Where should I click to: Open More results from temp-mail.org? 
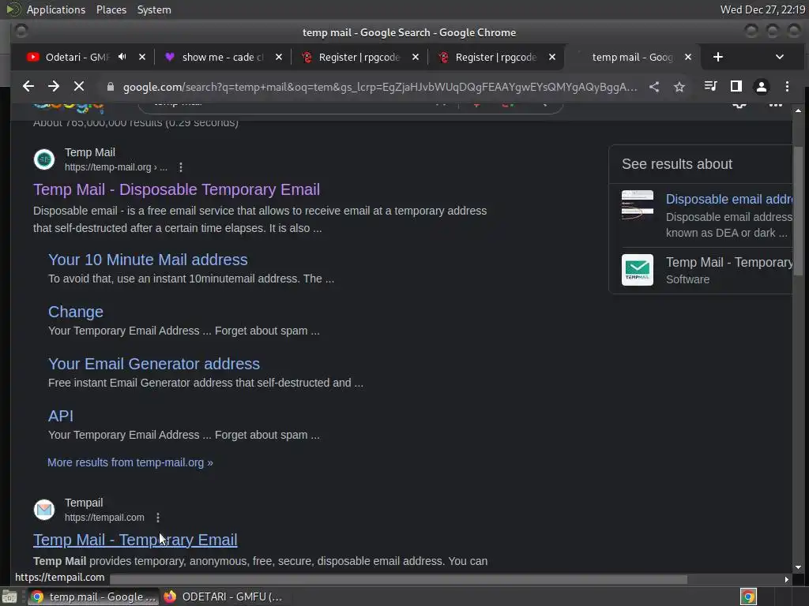[130, 462]
